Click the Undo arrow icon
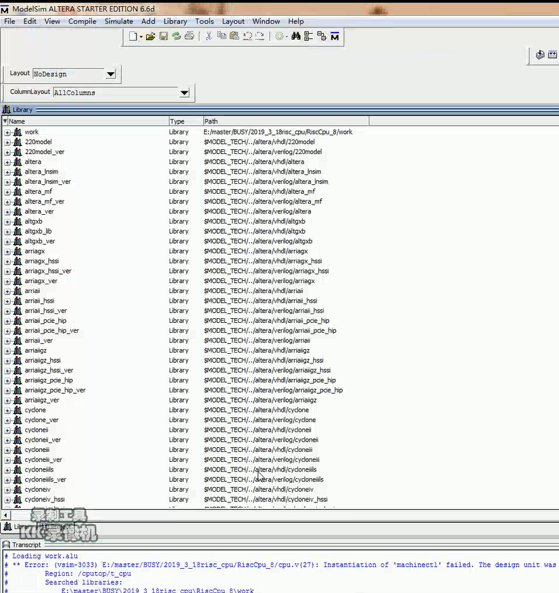 tap(247, 36)
